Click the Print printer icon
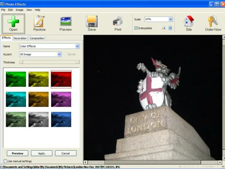Viewport: 225px width, 169px height. [118, 21]
